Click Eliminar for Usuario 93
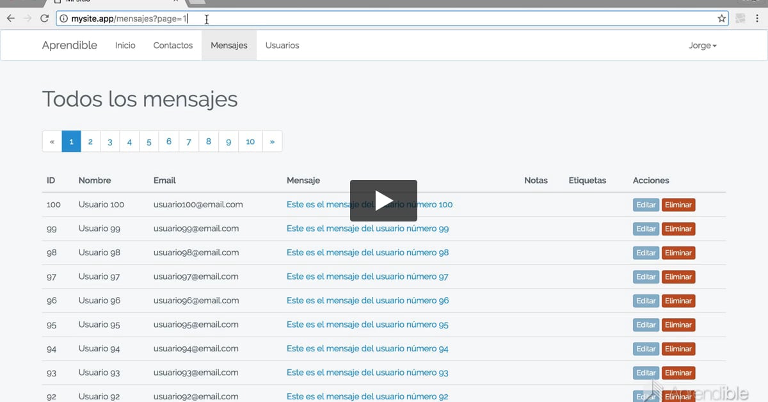 [x=678, y=373]
